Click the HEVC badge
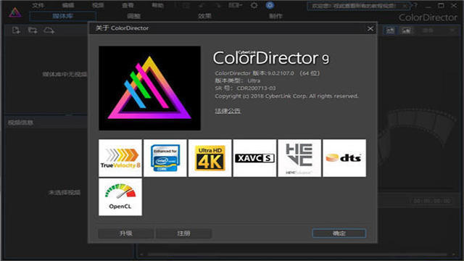The image size is (464, 261). tap(299, 158)
